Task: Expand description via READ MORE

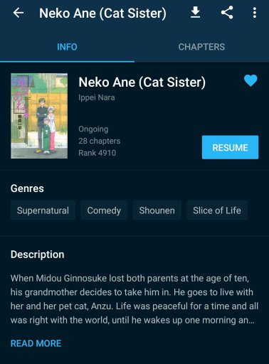Action: click(x=36, y=343)
